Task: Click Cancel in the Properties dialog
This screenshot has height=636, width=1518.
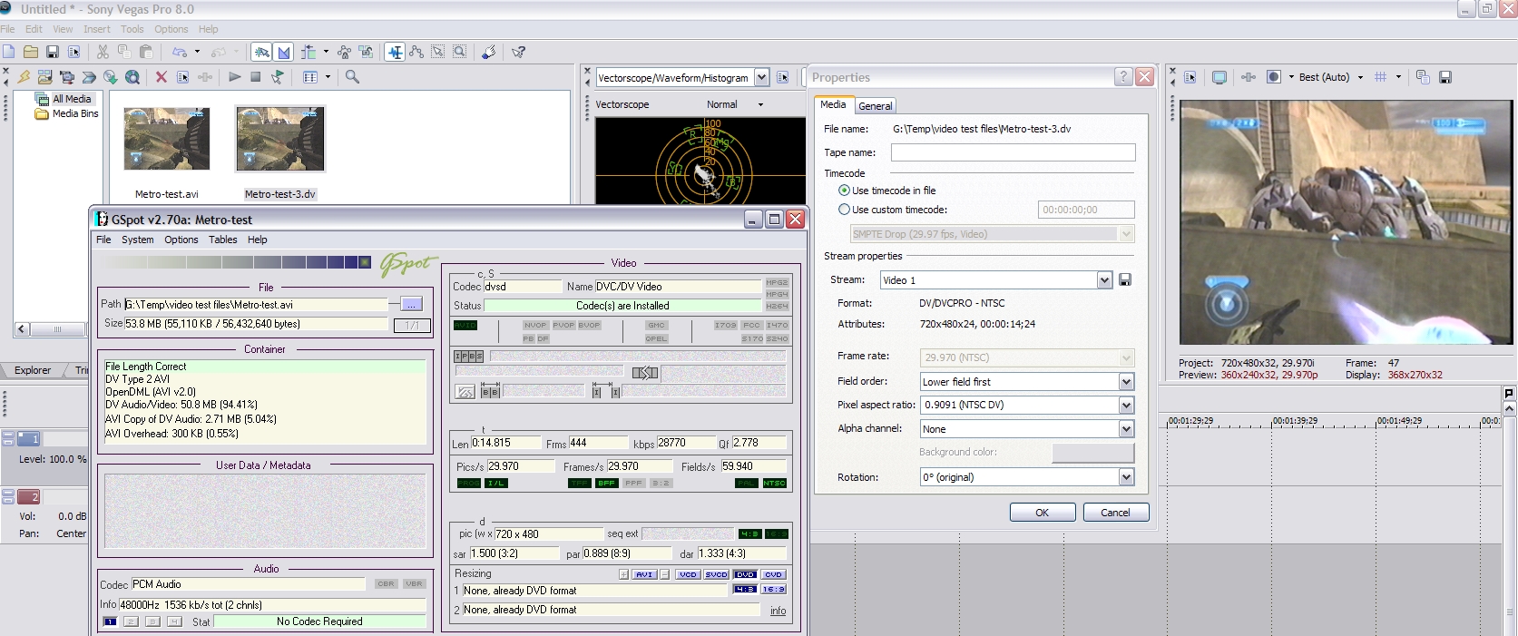Action: [1116, 513]
